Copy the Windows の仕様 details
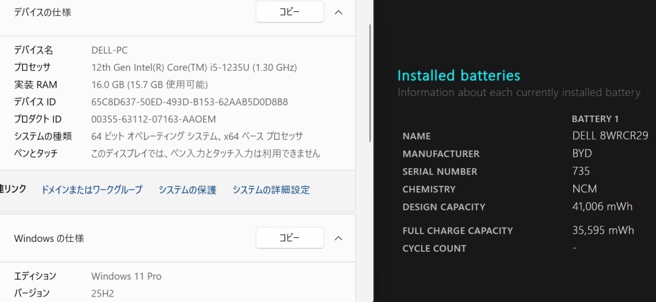 [289, 238]
